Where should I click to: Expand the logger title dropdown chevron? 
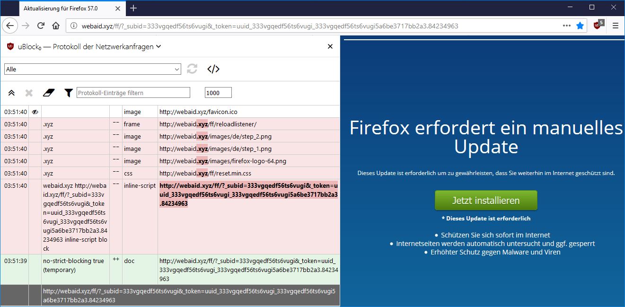pos(158,46)
